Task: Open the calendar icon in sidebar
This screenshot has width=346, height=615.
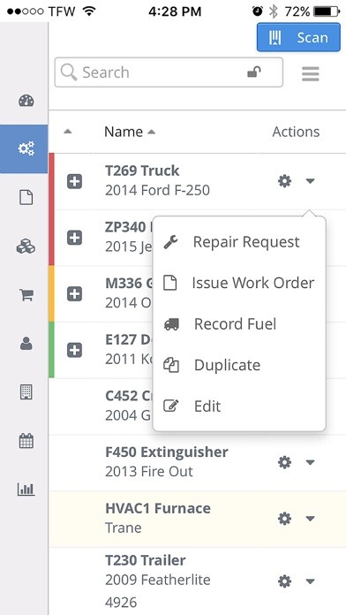Action: 26,441
